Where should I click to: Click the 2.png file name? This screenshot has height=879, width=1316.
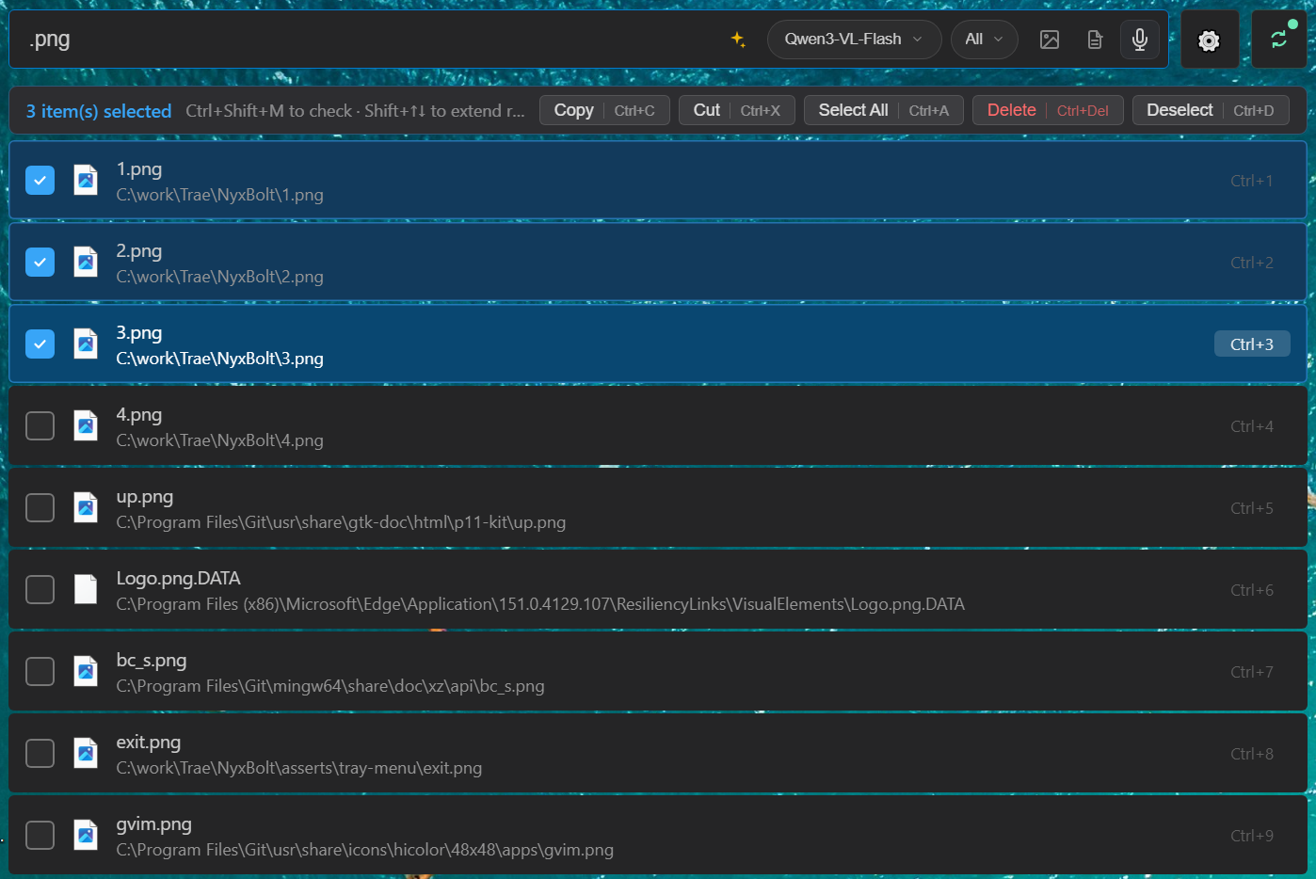139,251
